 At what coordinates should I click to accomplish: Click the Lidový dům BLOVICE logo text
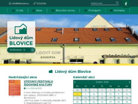point(21,41)
